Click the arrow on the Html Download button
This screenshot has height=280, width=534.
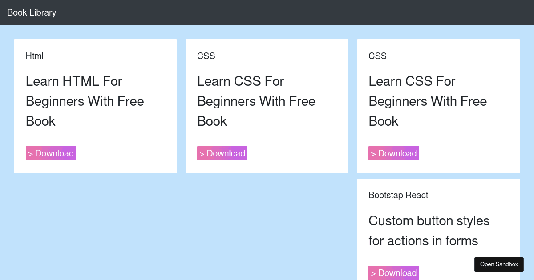click(x=30, y=154)
